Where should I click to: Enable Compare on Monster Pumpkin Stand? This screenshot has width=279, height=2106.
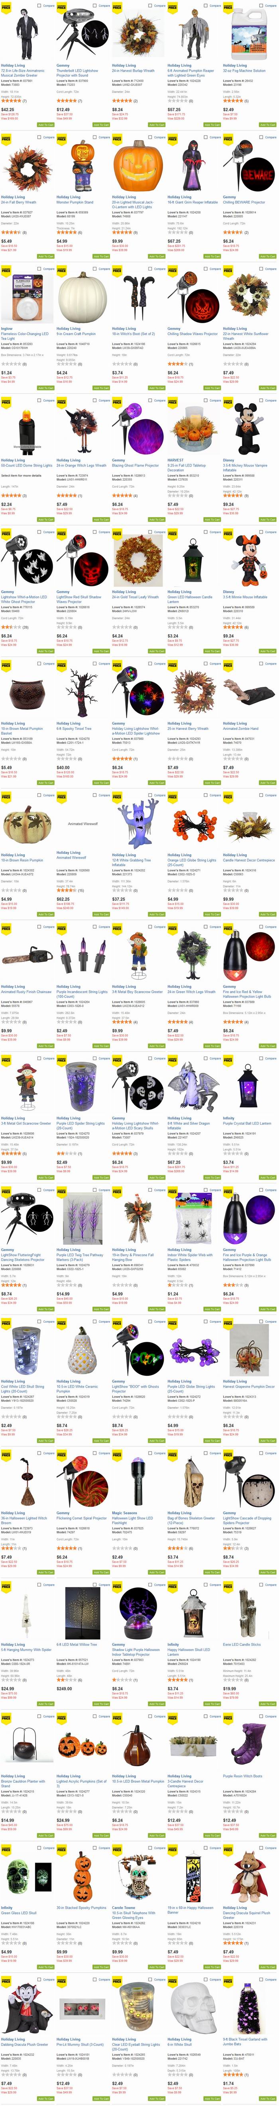[96, 137]
